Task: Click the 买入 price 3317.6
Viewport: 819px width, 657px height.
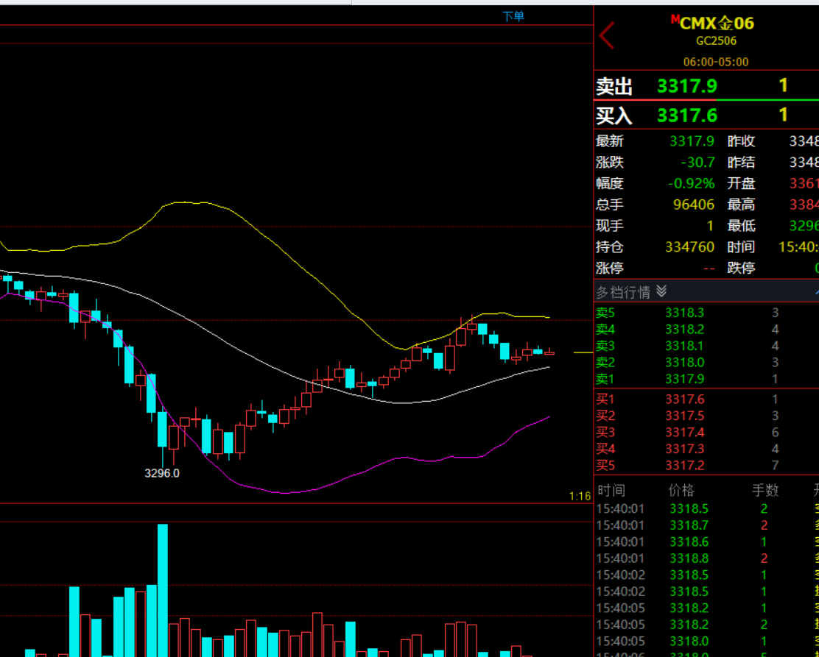Action: click(687, 115)
